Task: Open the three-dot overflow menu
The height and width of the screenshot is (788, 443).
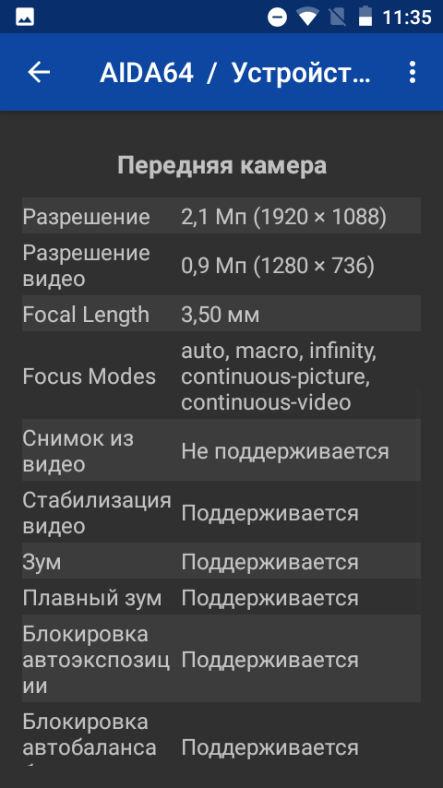Action: click(412, 72)
